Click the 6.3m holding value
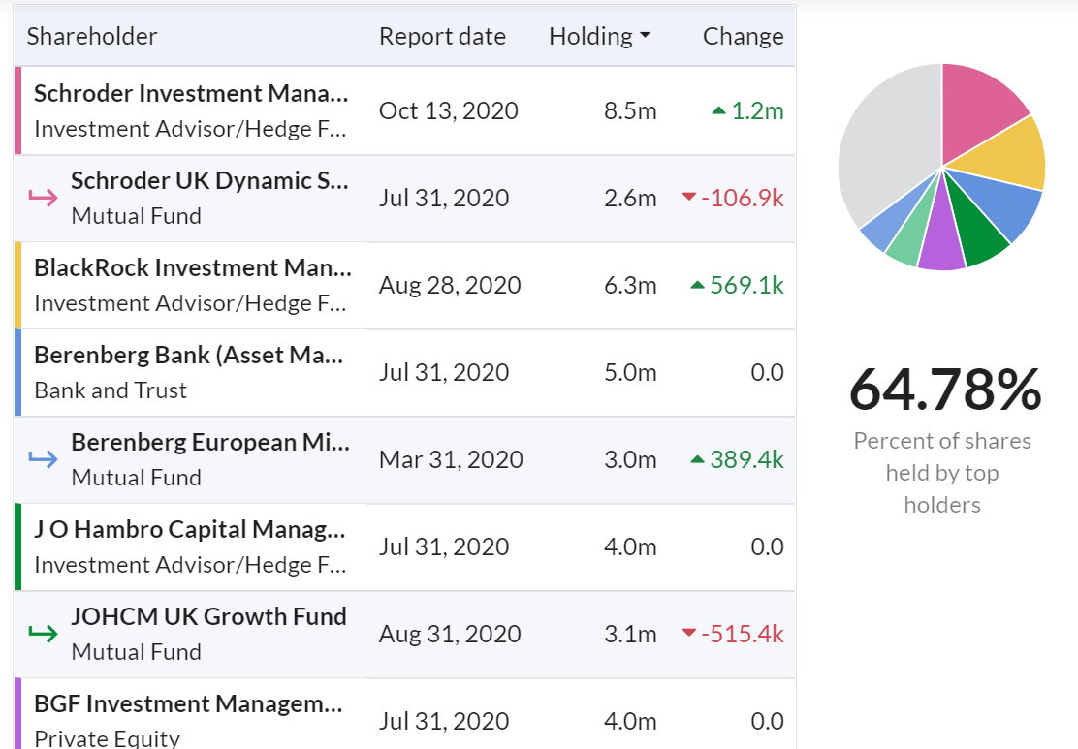 tap(630, 285)
